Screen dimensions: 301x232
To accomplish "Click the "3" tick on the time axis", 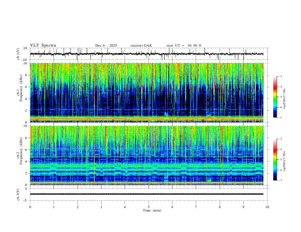I will click(x=101, y=207).
